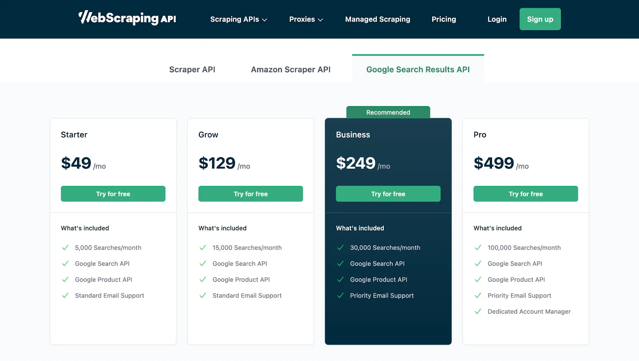639x361 pixels.
Task: Click the Starter plan title
Action: point(74,135)
